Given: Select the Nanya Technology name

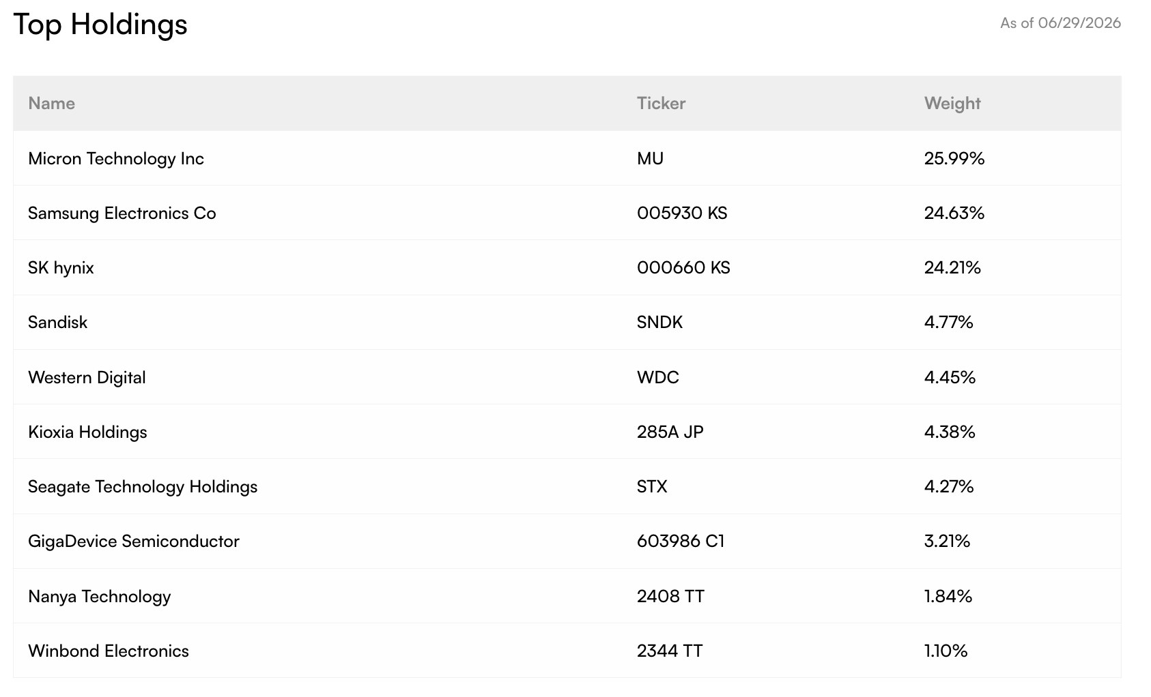Looking at the screenshot, I should [x=100, y=597].
